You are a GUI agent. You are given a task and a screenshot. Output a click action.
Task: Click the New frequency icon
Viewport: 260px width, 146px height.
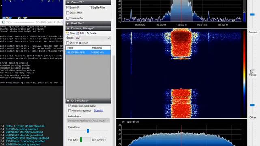point(68,33)
